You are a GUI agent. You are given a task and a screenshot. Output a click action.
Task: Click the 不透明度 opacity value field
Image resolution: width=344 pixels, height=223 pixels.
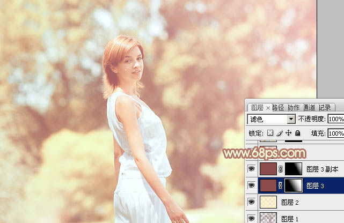click(335, 119)
